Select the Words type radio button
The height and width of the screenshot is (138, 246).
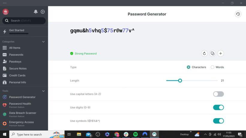[212, 67]
